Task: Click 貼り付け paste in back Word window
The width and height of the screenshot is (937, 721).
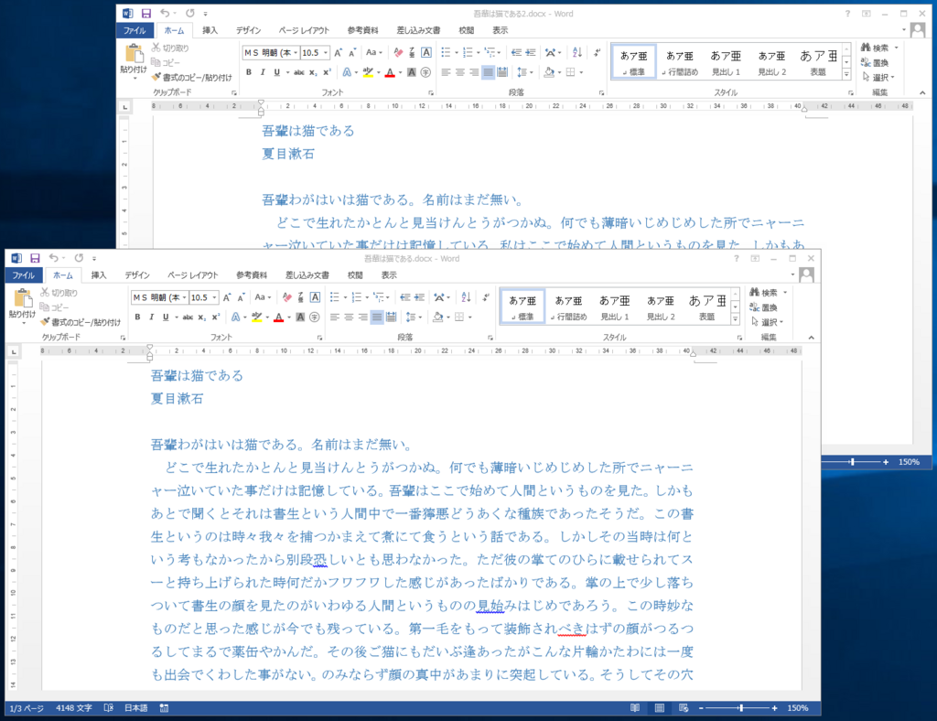Action: tap(134, 59)
